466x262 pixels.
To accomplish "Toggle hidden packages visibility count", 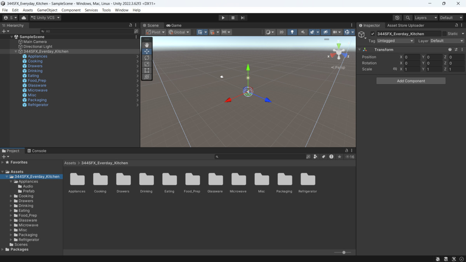I will (350, 157).
